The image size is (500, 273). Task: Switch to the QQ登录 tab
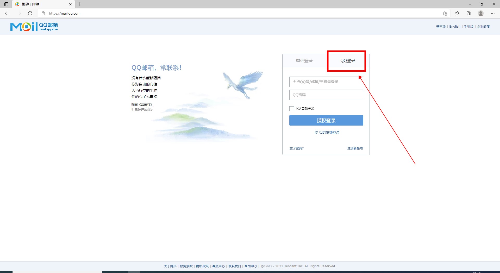[x=348, y=60]
